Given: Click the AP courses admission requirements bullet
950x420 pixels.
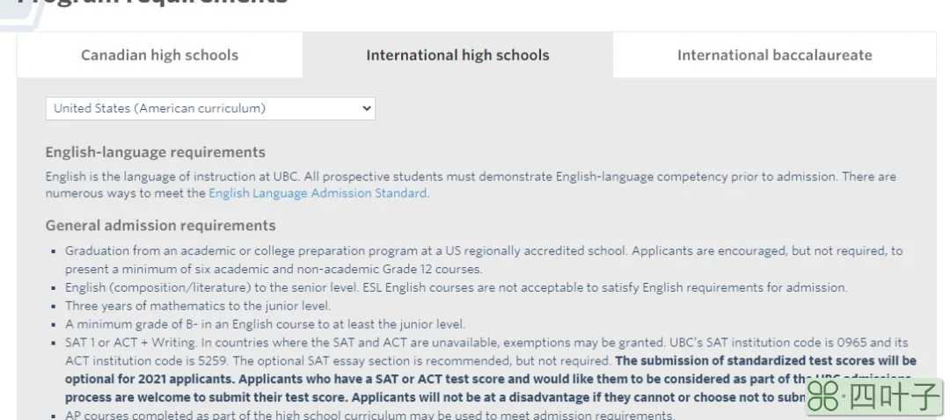Looking at the screenshot, I should click(369, 415).
